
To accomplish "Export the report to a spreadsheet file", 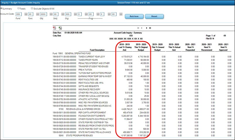I will click(60, 28).
